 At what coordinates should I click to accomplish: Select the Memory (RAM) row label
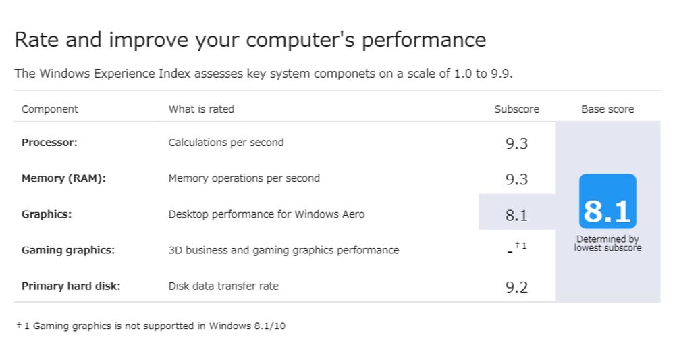coord(63,178)
